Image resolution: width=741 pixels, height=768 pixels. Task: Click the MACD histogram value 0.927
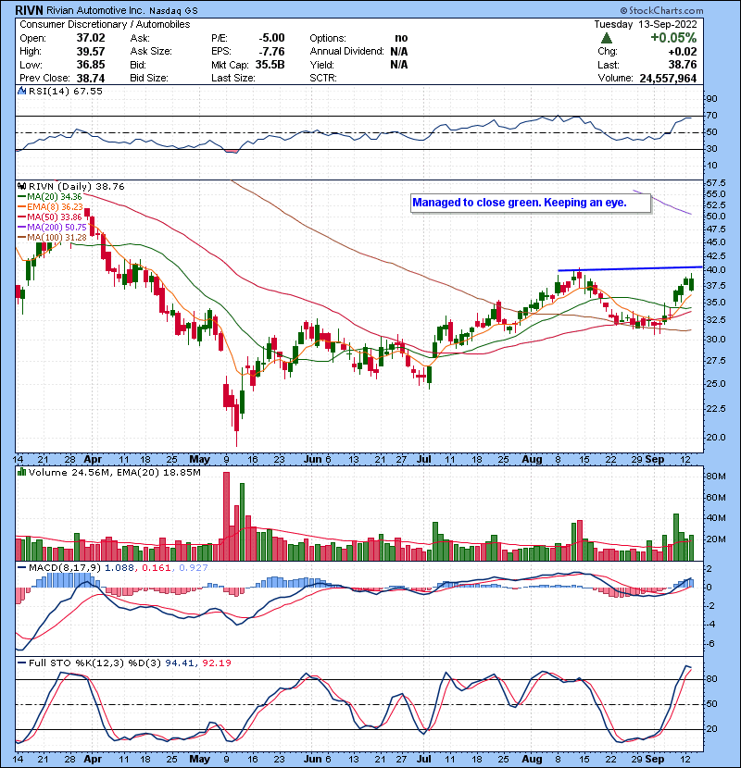[x=194, y=568]
